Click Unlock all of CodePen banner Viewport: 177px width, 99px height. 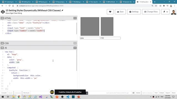coord(70,92)
